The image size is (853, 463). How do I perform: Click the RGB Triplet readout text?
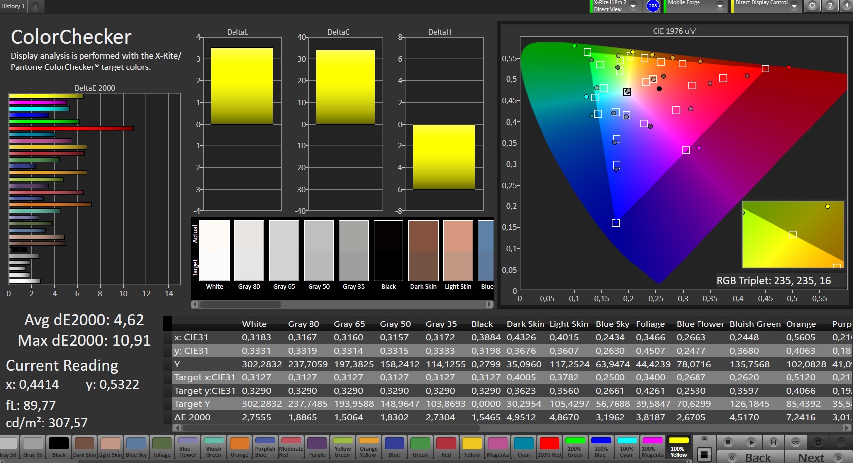tap(774, 281)
